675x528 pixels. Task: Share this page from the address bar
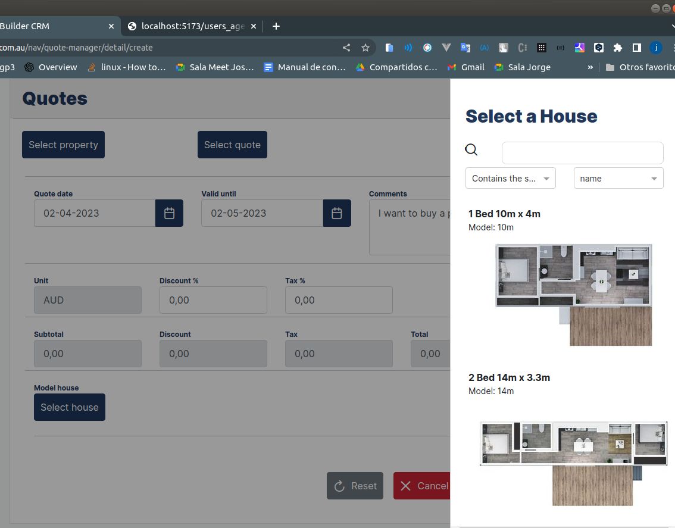click(x=346, y=48)
